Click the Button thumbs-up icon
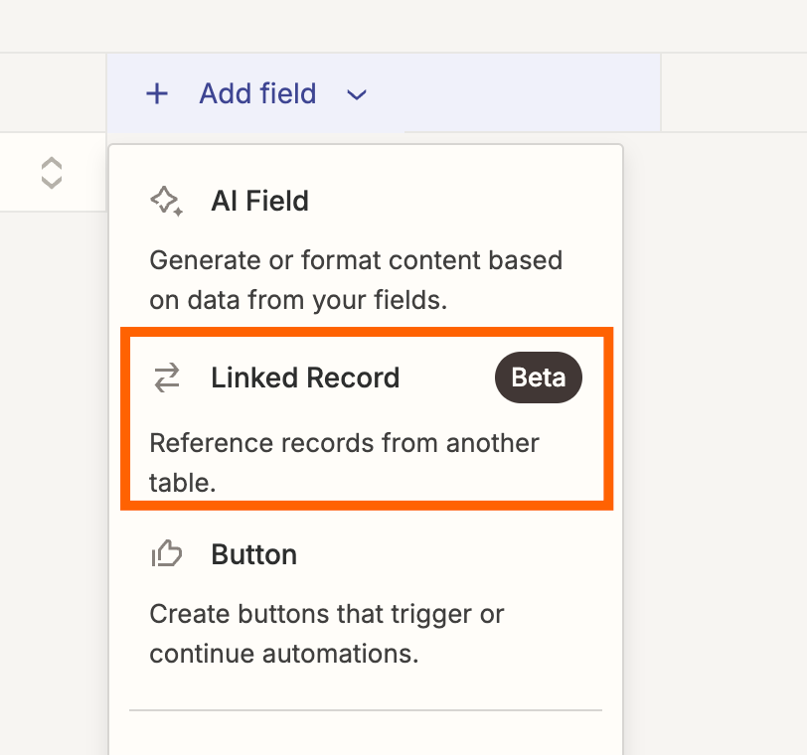 pos(166,554)
